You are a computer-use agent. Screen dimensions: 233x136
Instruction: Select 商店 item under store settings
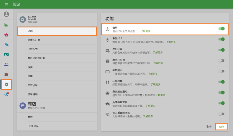pos(57,117)
